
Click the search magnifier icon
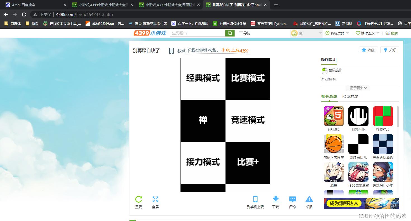point(230,33)
